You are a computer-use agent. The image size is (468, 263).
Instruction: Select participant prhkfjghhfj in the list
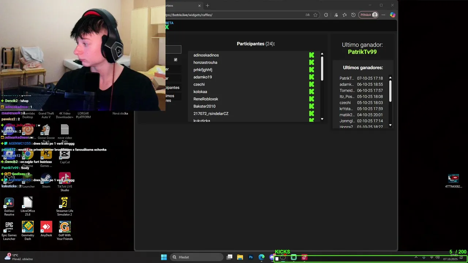(203, 70)
